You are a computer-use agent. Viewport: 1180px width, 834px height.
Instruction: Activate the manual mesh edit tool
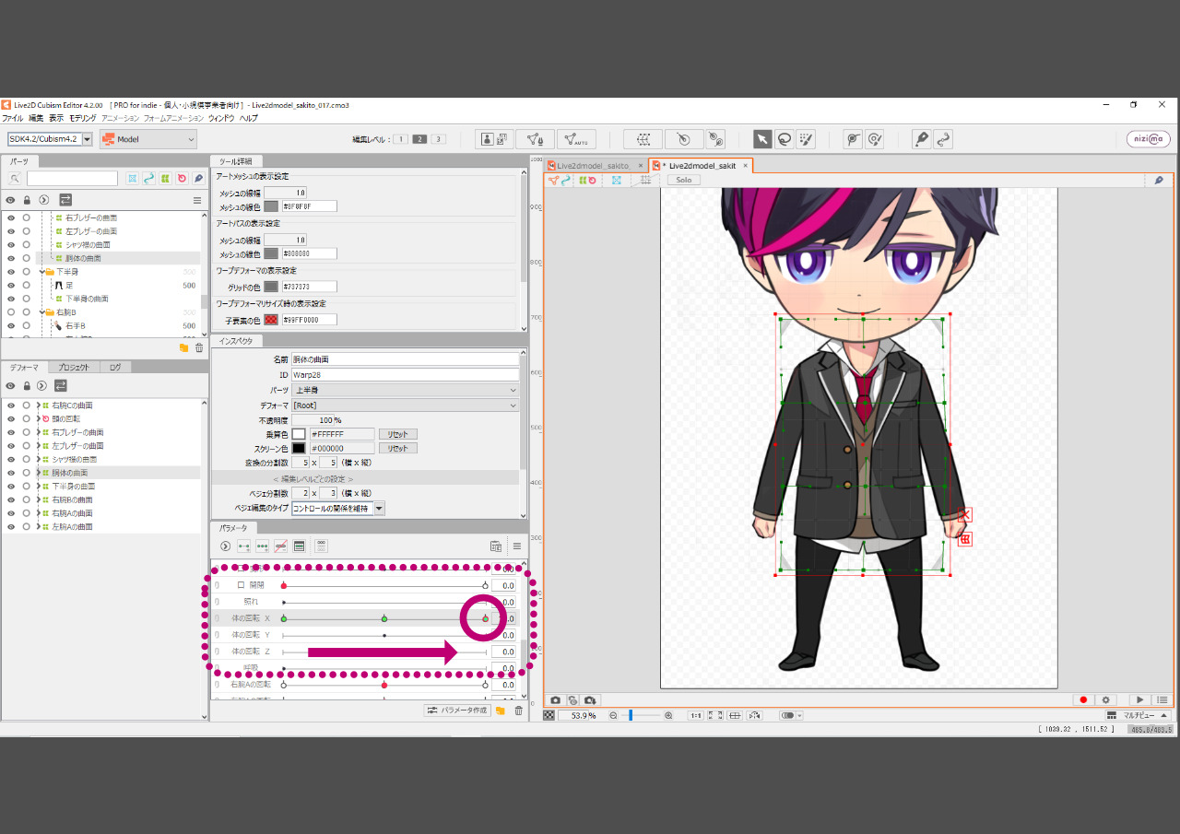click(536, 139)
